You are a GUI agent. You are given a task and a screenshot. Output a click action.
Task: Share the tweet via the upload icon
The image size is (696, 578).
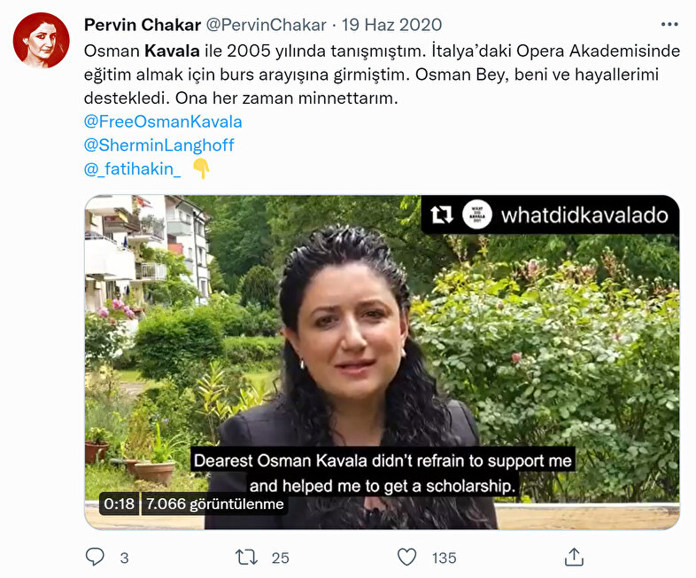(574, 557)
